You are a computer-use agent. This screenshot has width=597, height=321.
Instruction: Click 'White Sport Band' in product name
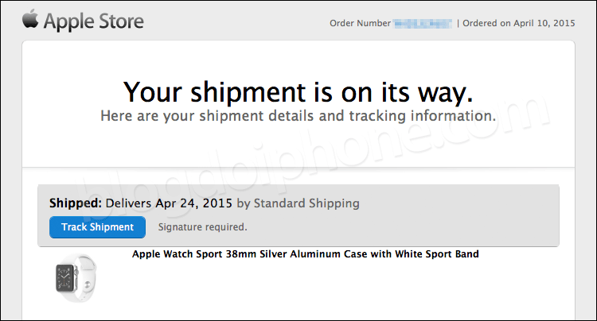437,253
